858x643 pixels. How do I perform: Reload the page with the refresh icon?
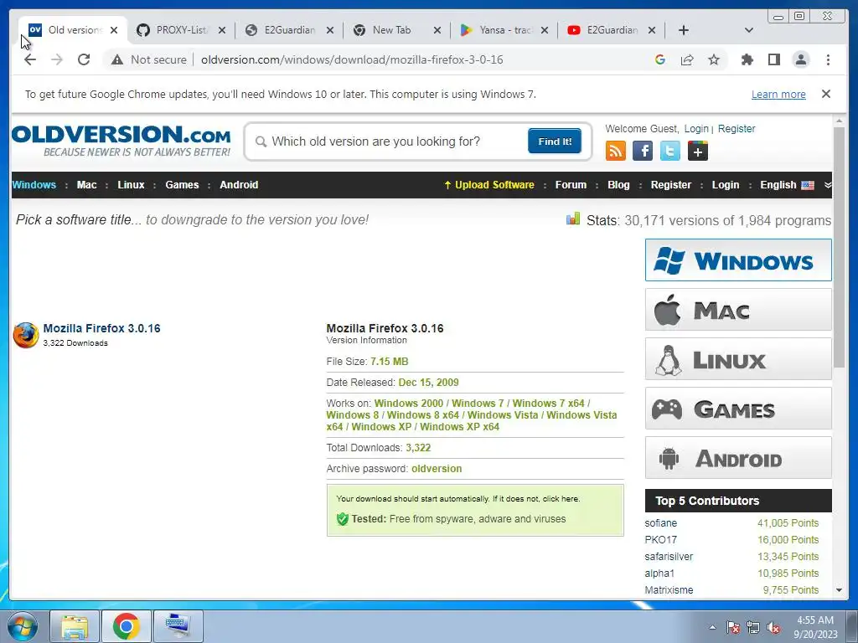(x=84, y=59)
